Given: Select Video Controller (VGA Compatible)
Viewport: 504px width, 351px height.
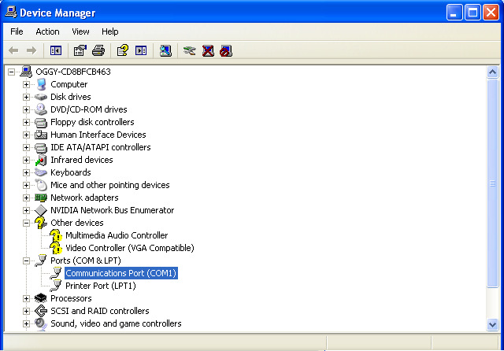Looking at the screenshot, I should click(130, 248).
